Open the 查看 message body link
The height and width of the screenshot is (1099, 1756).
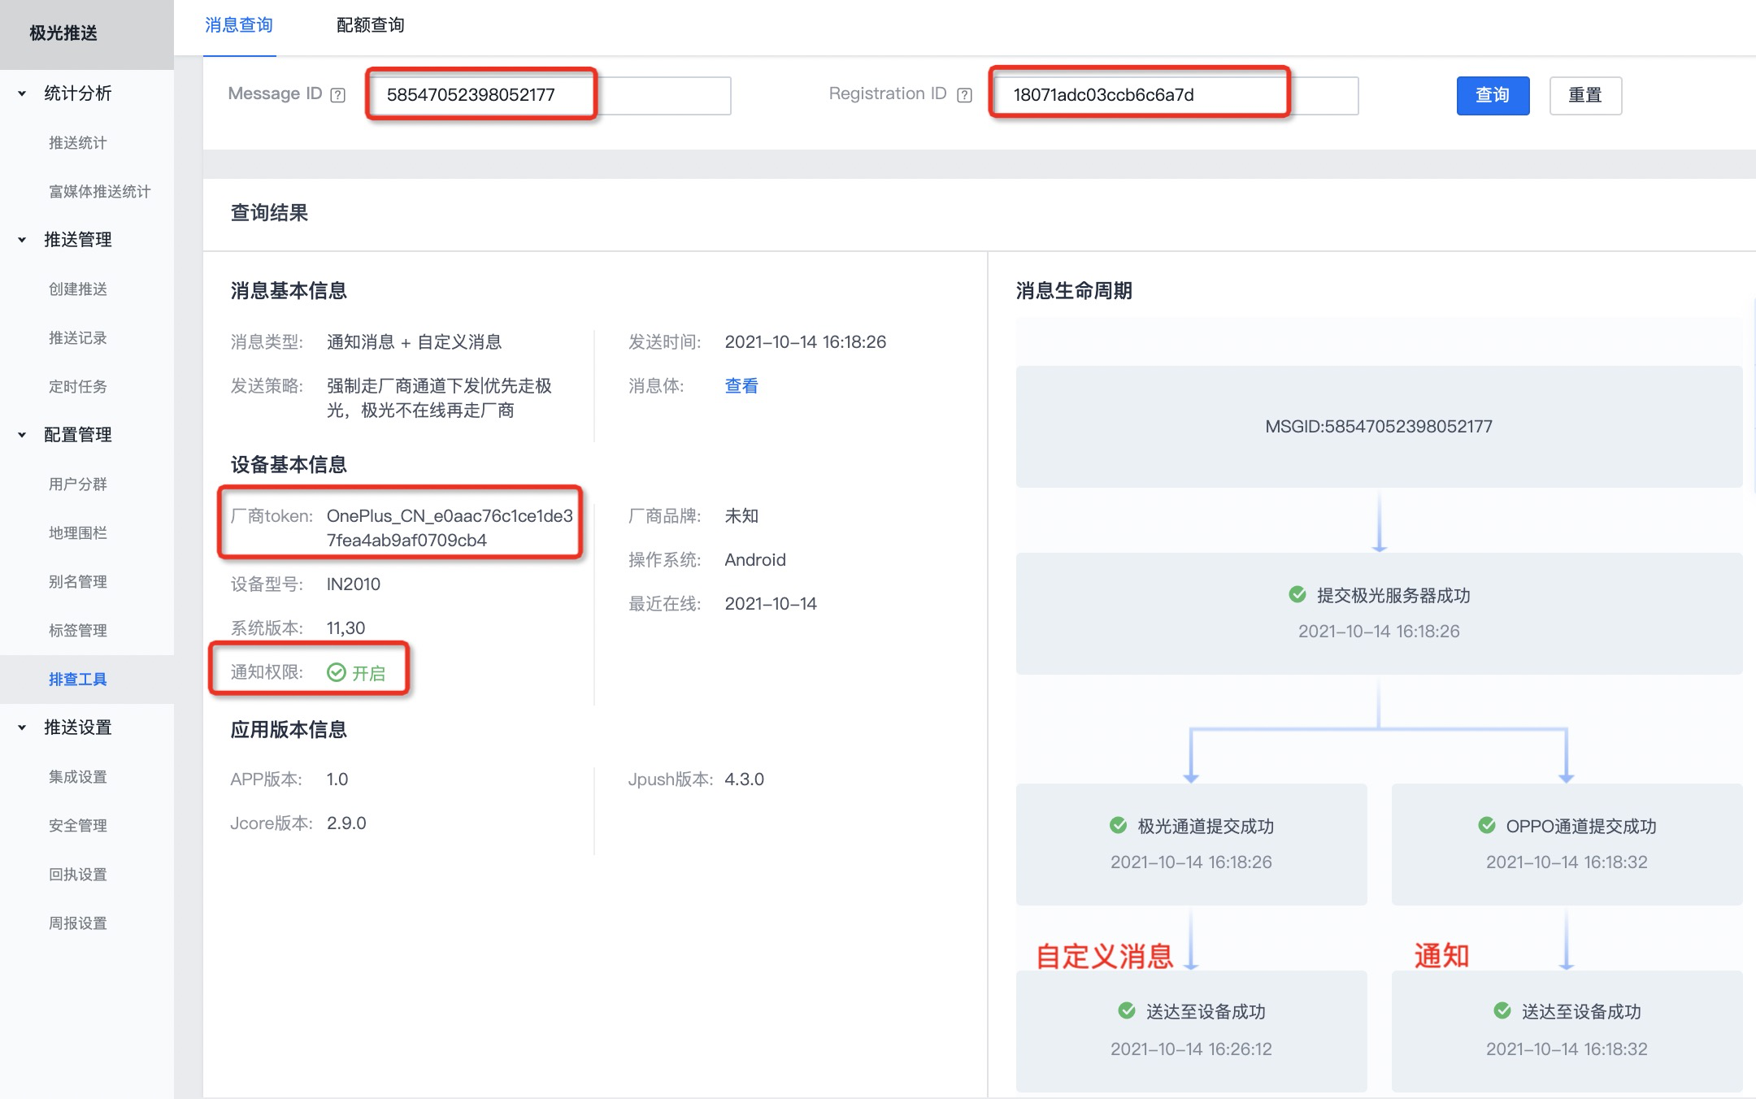click(741, 386)
